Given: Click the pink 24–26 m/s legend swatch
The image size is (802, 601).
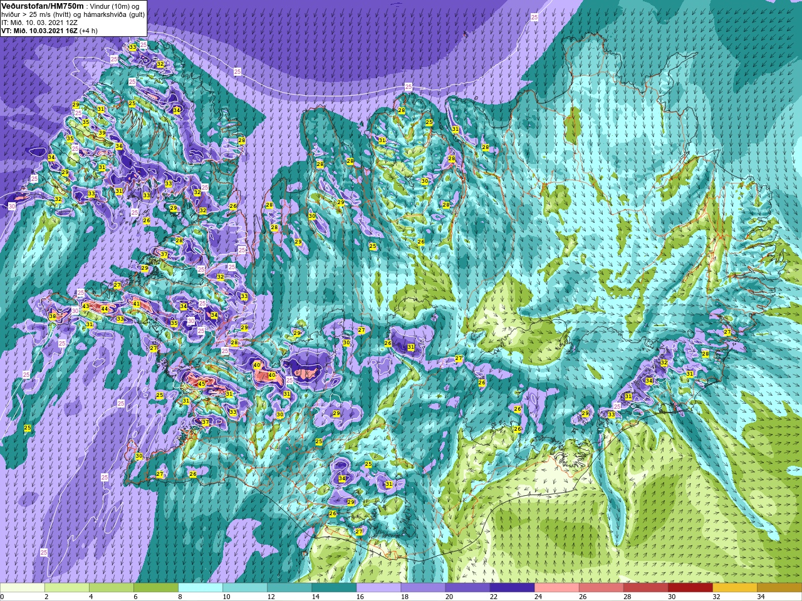Looking at the screenshot, I should [x=556, y=588].
